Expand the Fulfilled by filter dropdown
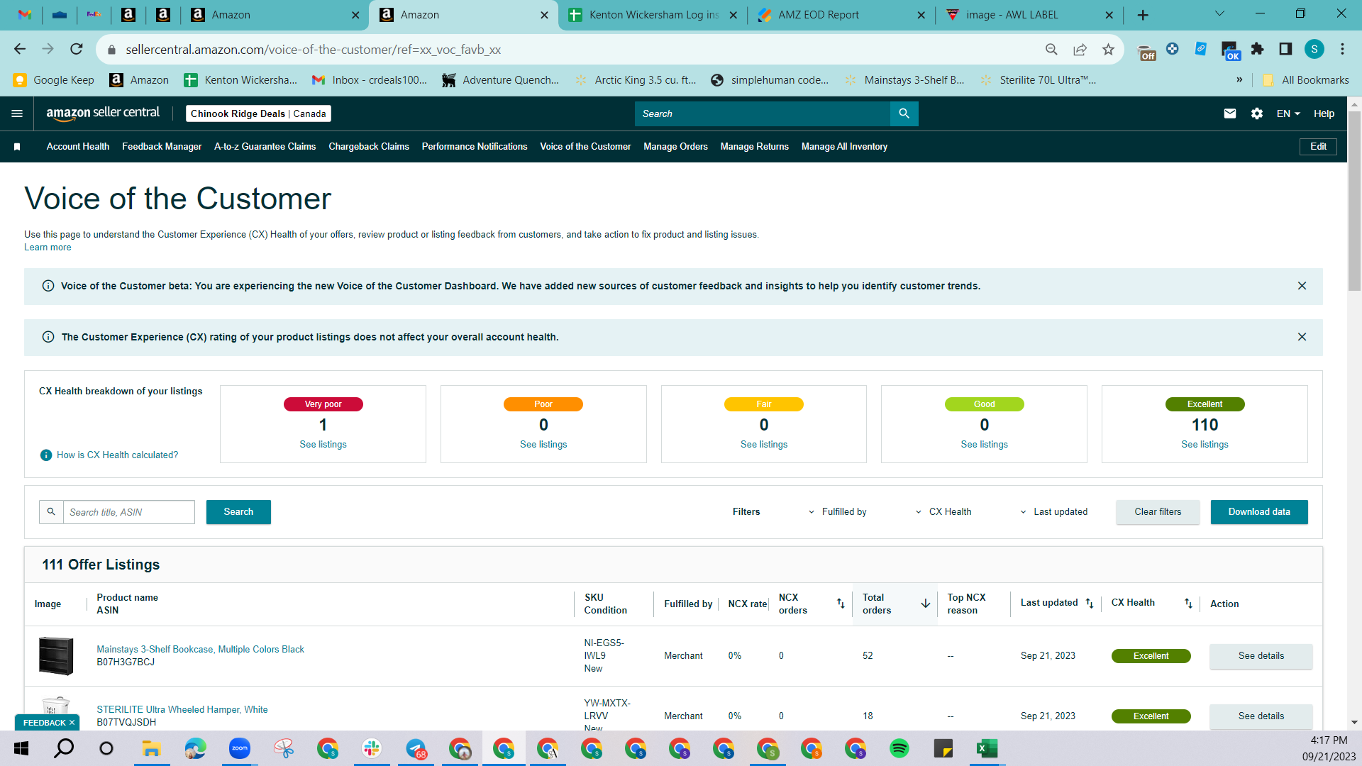This screenshot has height=766, width=1362. pyautogui.click(x=838, y=512)
